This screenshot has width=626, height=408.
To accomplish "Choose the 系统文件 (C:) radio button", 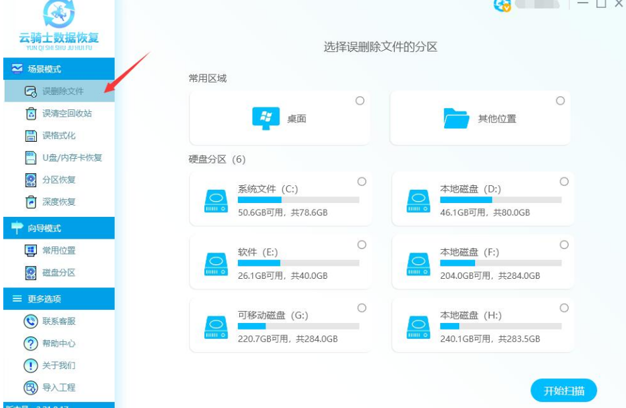I will click(362, 181).
